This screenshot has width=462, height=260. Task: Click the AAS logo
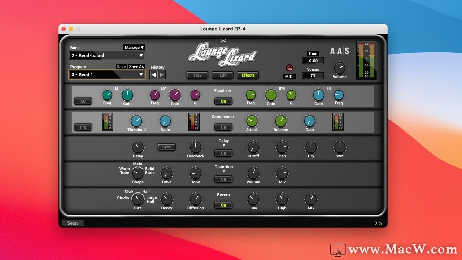[x=340, y=51]
